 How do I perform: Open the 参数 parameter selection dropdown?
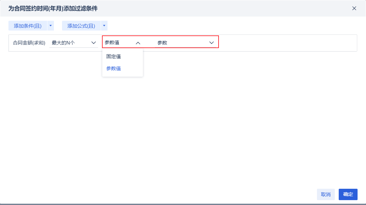(185, 43)
